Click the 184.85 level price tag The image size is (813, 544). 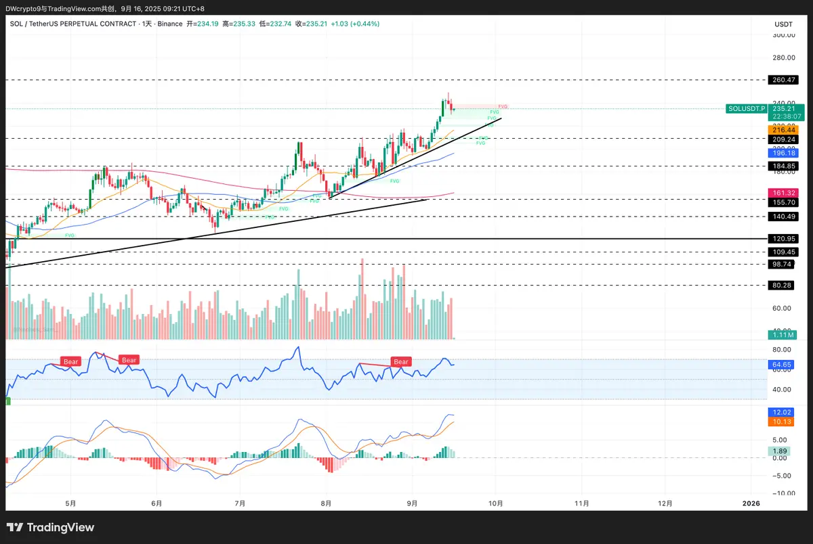[x=784, y=166]
